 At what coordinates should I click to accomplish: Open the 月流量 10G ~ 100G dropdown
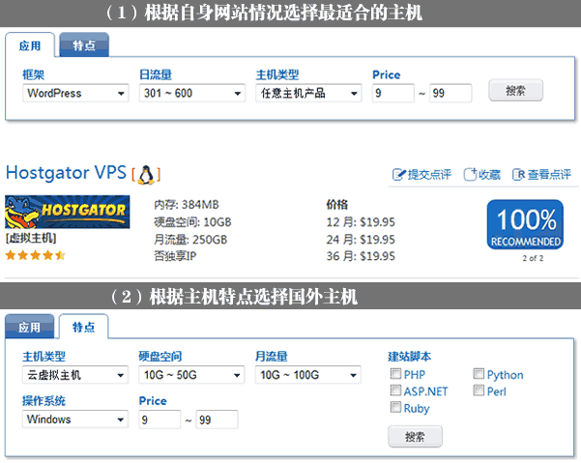click(308, 375)
